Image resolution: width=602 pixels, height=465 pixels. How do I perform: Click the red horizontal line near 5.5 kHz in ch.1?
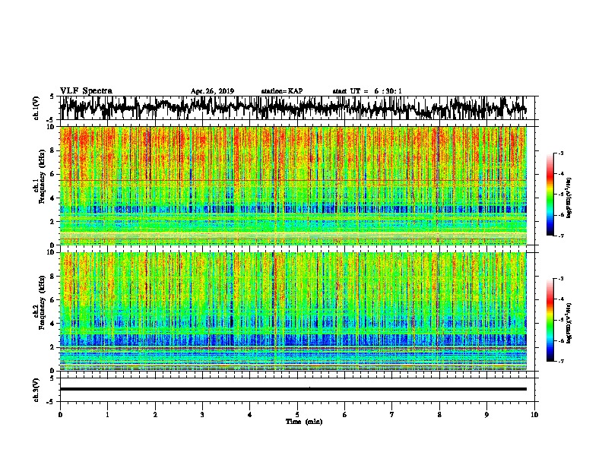click(x=293, y=180)
